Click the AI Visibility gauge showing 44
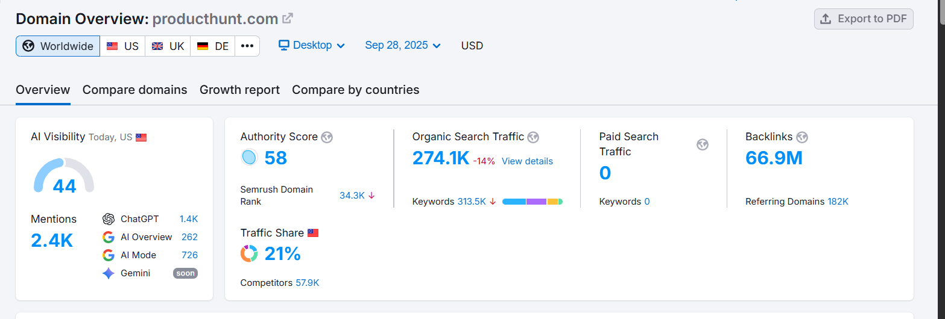Viewport: 945px width, 319px height. tap(64, 176)
